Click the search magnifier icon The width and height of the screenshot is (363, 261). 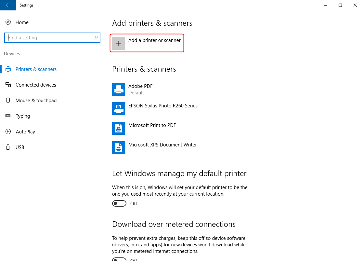tap(96, 38)
